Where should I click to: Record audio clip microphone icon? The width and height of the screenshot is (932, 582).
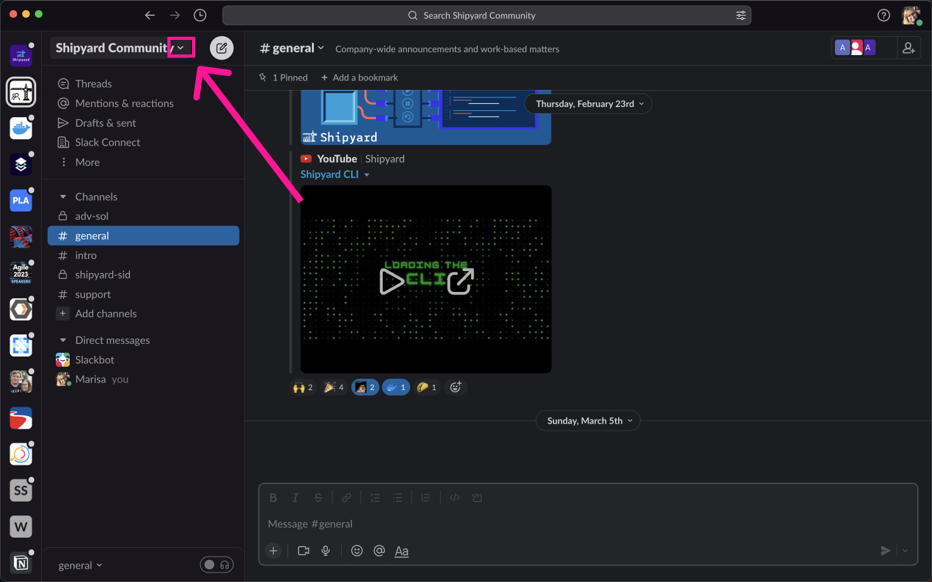[x=326, y=551]
